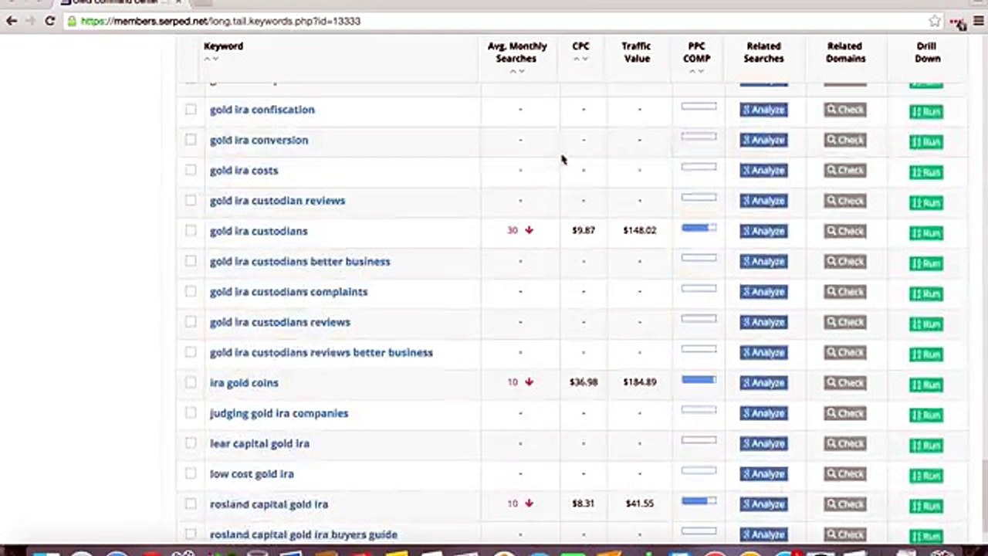Select the $36.98 CPC value
This screenshot has width=988, height=556.
click(x=584, y=381)
